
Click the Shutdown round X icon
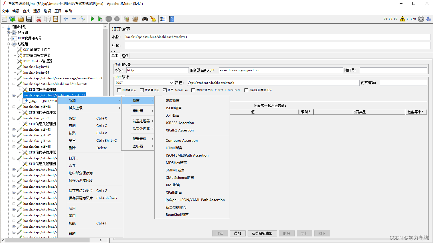pos(117,19)
